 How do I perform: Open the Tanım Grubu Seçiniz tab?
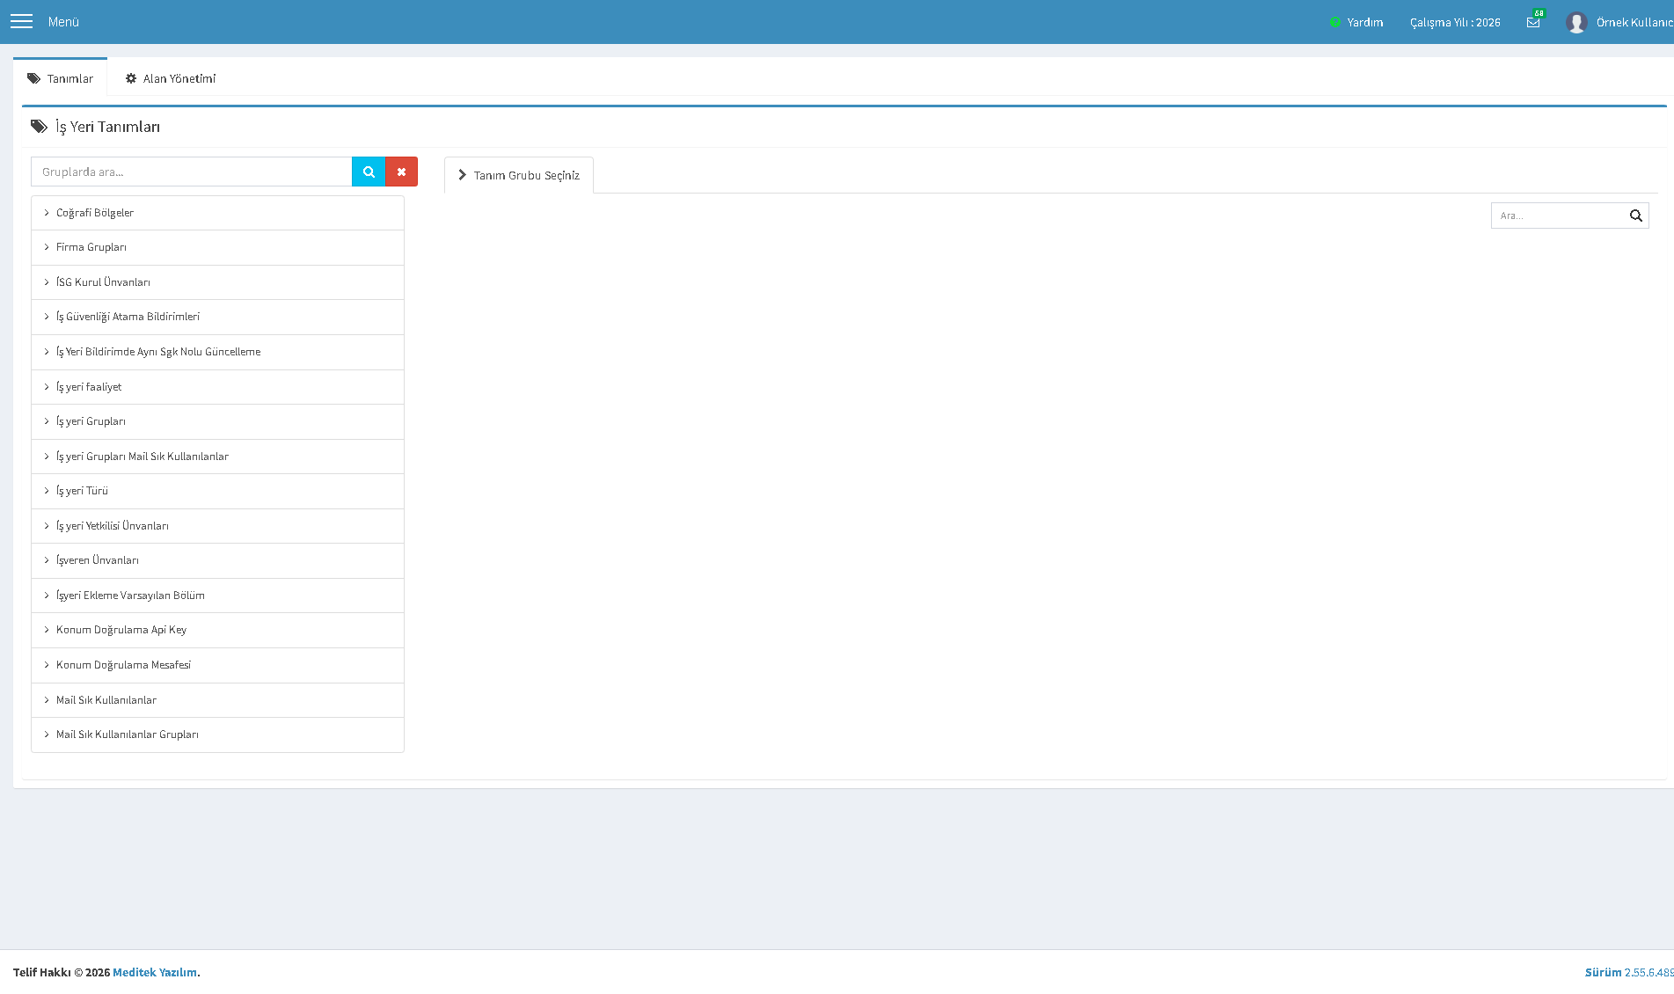pyautogui.click(x=519, y=175)
